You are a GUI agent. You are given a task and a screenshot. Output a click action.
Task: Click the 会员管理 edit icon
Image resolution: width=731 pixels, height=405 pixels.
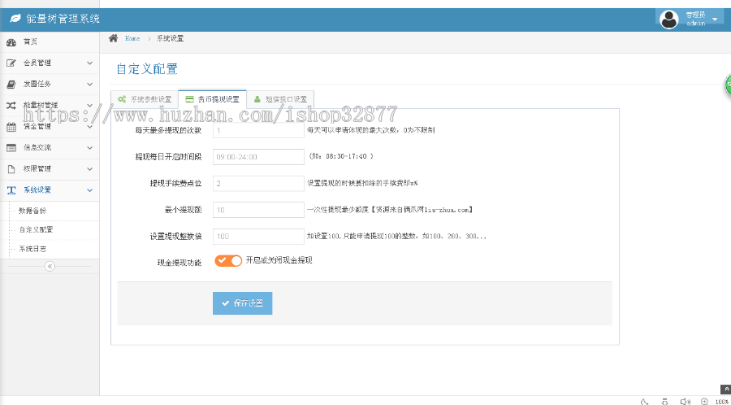coord(11,63)
